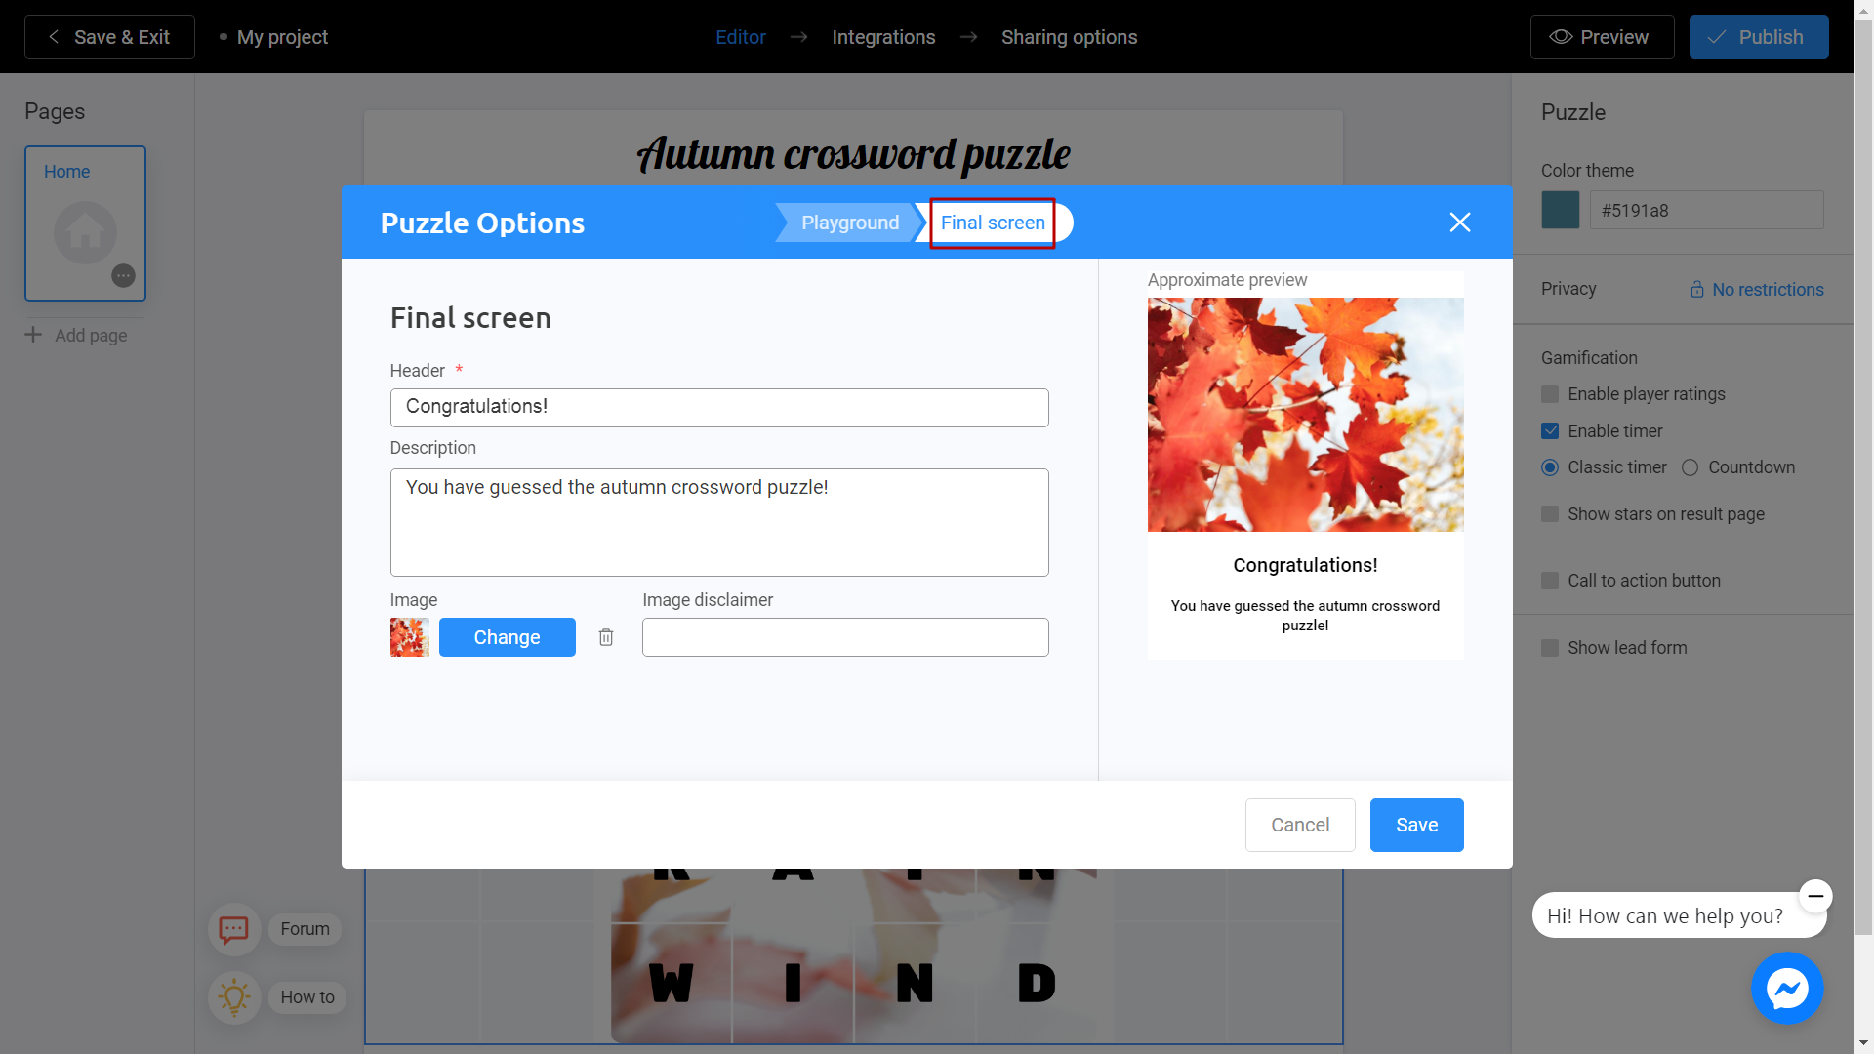Image resolution: width=1874 pixels, height=1054 pixels.
Task: Toggle Enable player ratings checkbox
Action: pyautogui.click(x=1550, y=394)
